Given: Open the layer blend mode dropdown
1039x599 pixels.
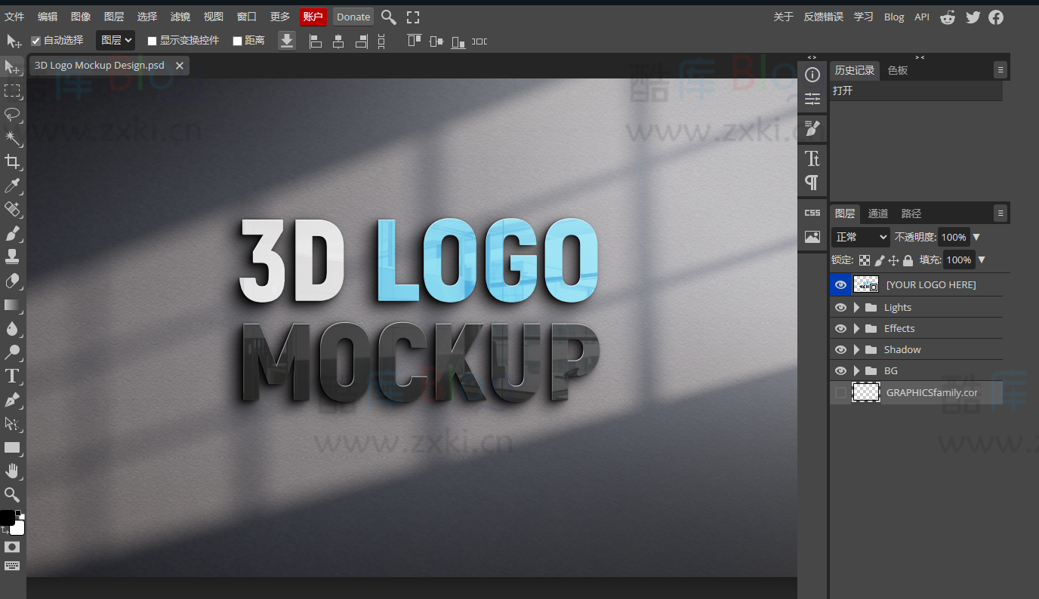Looking at the screenshot, I should click(859, 237).
